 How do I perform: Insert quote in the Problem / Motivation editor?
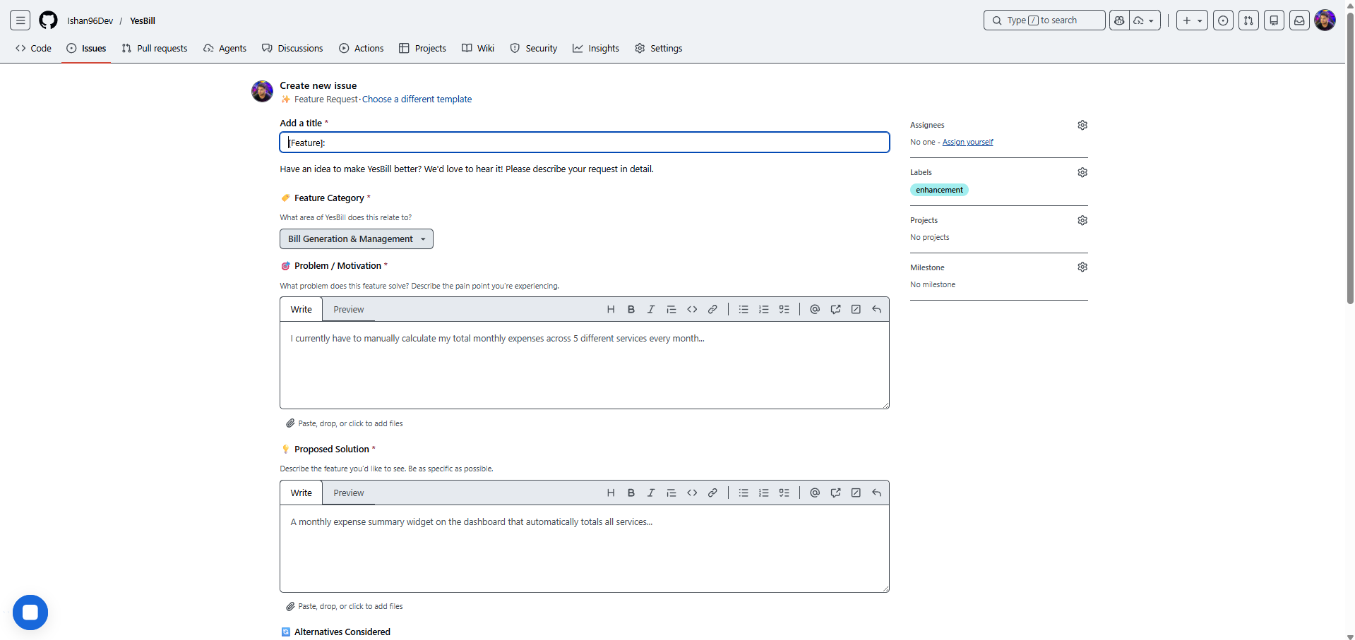point(671,309)
